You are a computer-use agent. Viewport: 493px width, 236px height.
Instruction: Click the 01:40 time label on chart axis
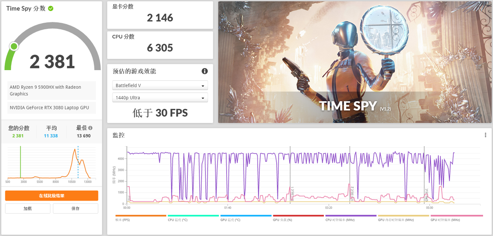point(227,208)
